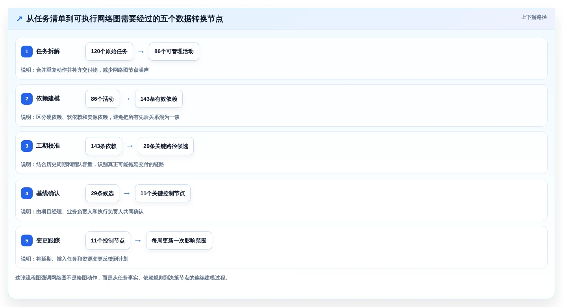This screenshot has width=563, height=307.
Task: Click the note about 合并重复动作并补齐交付物
Action: pyautogui.click(x=85, y=70)
